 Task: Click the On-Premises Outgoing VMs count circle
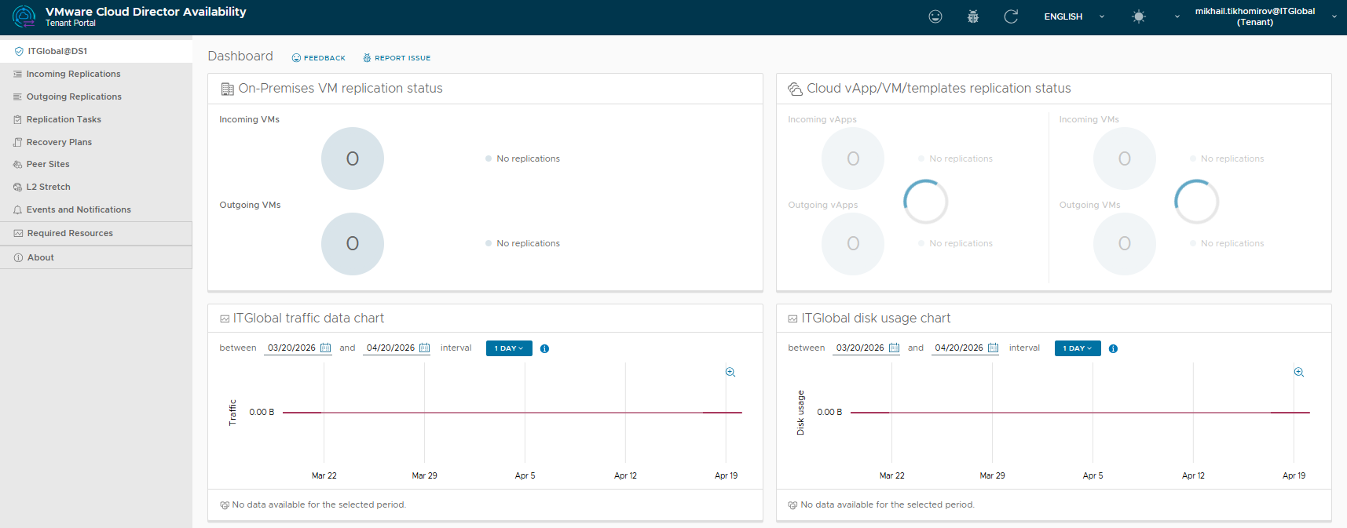click(353, 244)
